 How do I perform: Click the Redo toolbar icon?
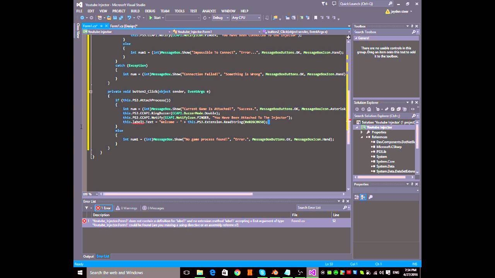[139, 18]
